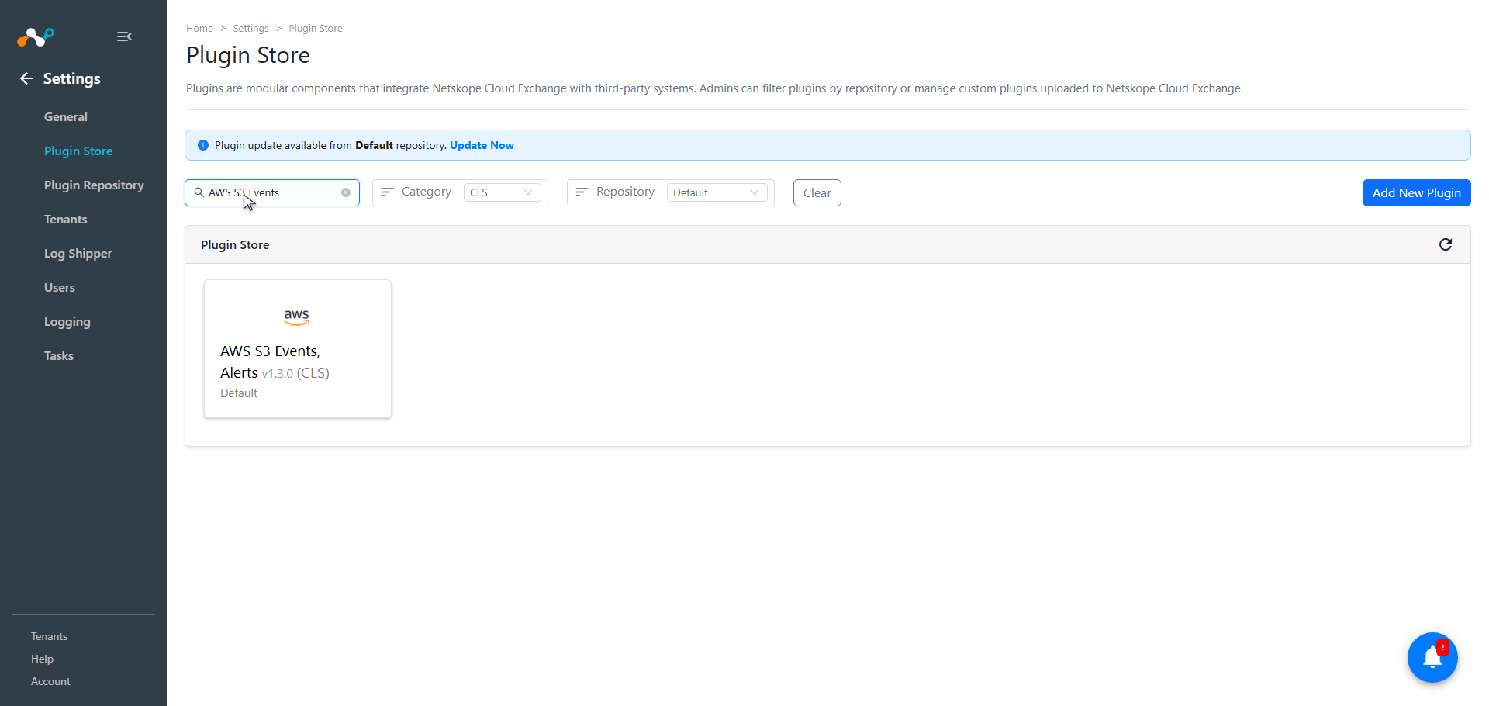1489x706 pixels.
Task: Go to Settings breadcrumb
Action: (x=251, y=28)
